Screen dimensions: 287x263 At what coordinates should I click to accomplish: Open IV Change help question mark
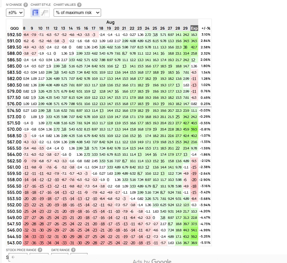pos(26,5)
